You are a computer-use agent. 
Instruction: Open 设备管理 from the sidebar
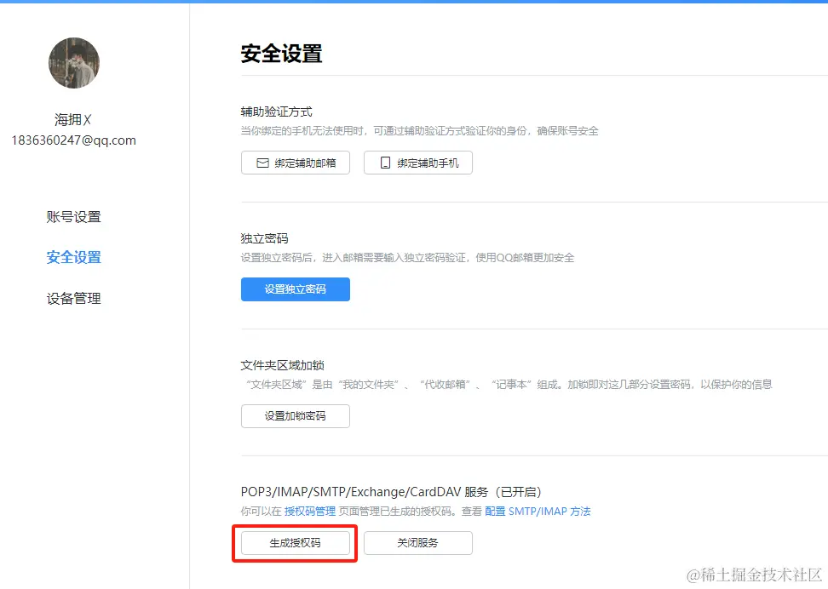click(74, 299)
